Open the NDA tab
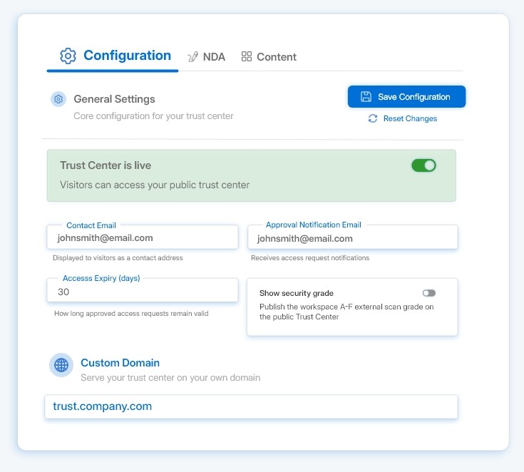 207,57
